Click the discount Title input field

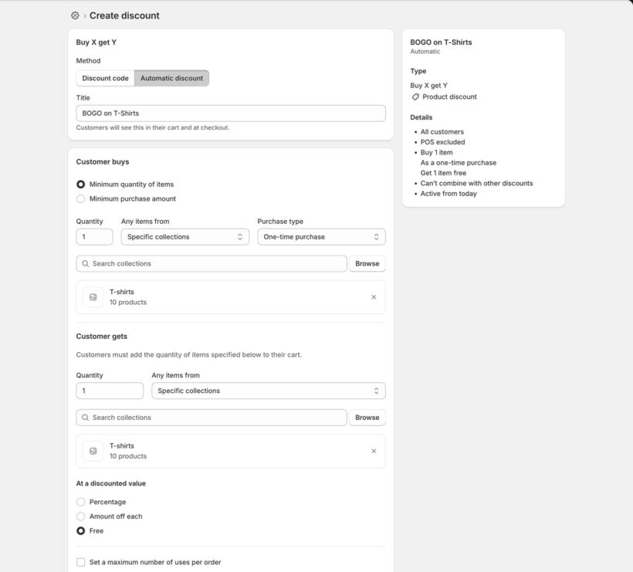230,113
